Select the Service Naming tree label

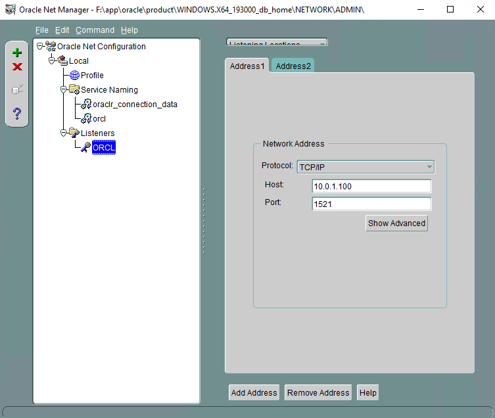click(x=109, y=89)
